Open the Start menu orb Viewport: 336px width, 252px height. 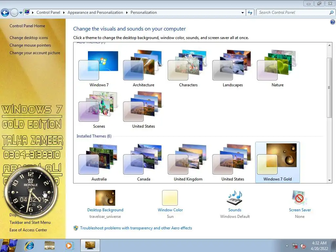(x=9, y=245)
